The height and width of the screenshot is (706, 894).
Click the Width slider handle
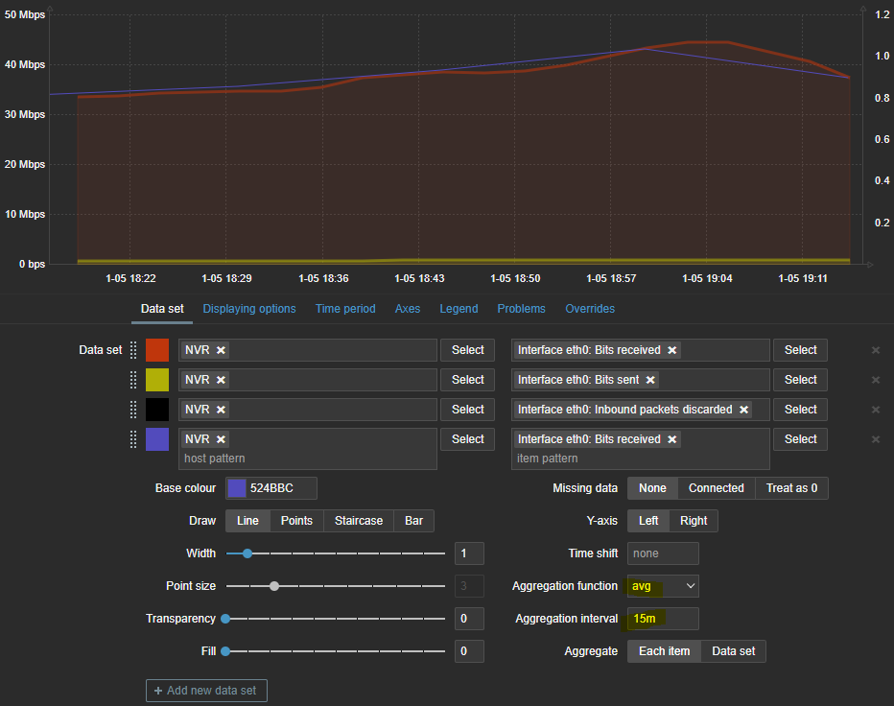tap(247, 553)
